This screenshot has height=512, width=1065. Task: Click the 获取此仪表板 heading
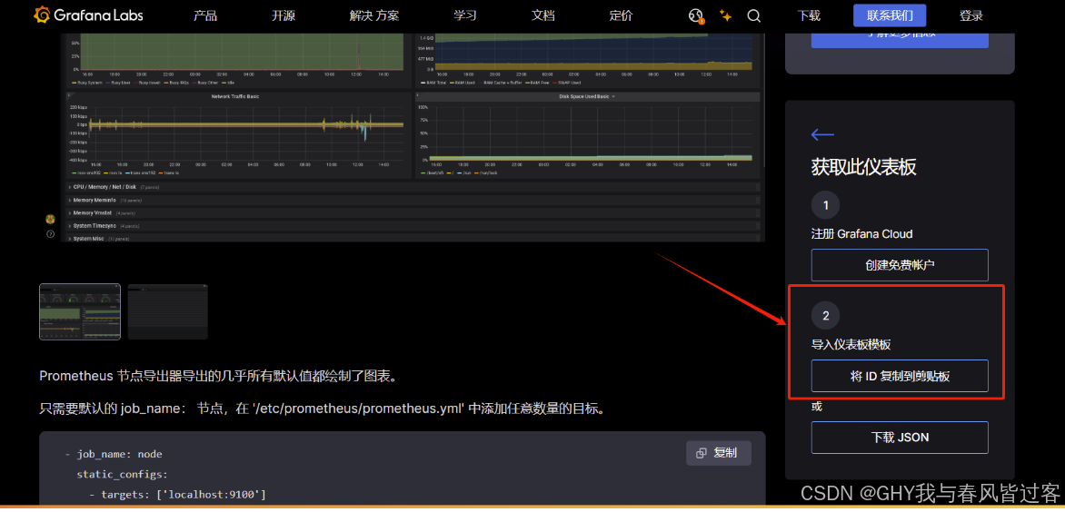point(864,168)
